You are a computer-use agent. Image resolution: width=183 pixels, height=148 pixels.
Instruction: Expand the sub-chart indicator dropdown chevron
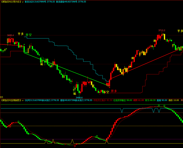pos(23,100)
